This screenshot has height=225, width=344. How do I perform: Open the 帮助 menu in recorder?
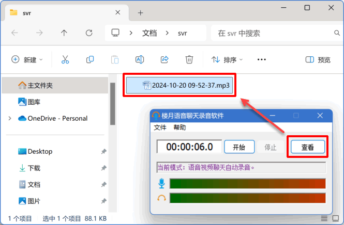(180, 127)
